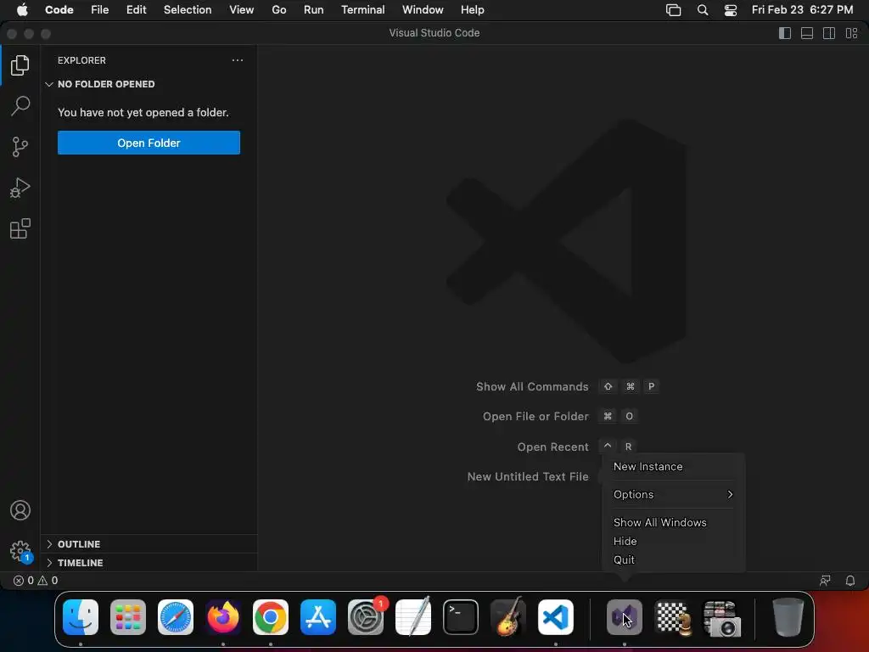Click the Open Folder button

[149, 143]
